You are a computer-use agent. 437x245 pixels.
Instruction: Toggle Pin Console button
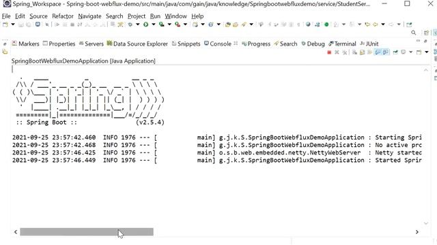[x=395, y=52]
